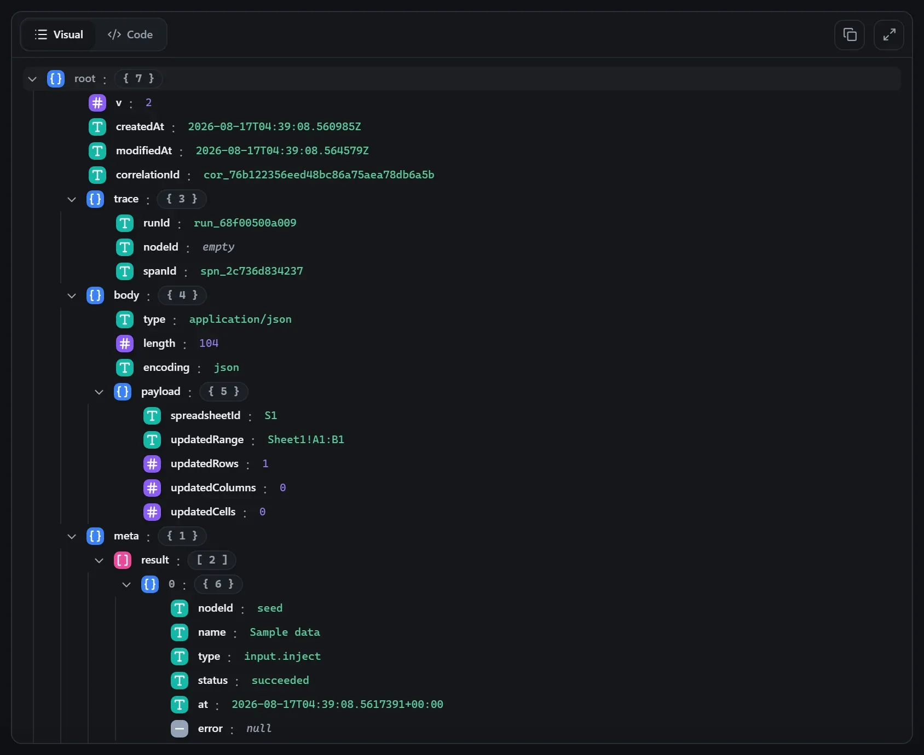Select the spreadsheetId value S1
This screenshot has height=755, width=924.
point(271,416)
